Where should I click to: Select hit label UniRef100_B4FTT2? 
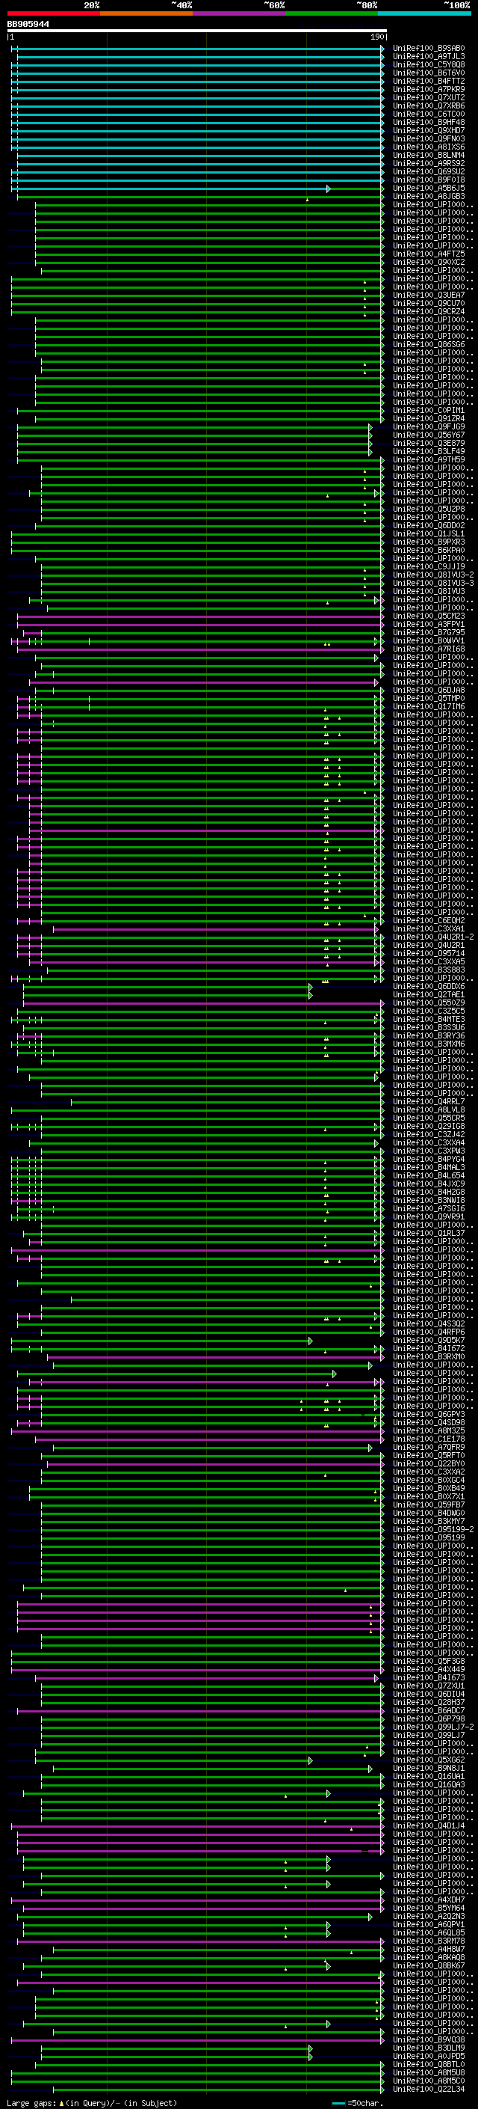pos(429,81)
